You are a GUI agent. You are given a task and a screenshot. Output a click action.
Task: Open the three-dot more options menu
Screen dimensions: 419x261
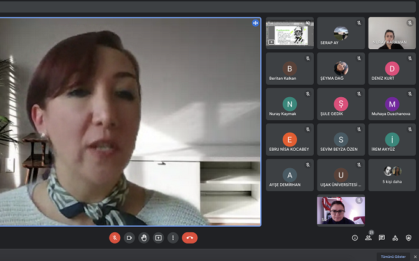coord(172,237)
